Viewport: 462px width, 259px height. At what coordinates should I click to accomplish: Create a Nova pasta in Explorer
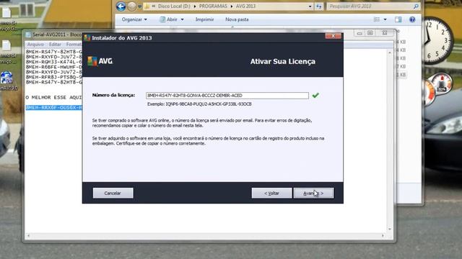point(237,19)
